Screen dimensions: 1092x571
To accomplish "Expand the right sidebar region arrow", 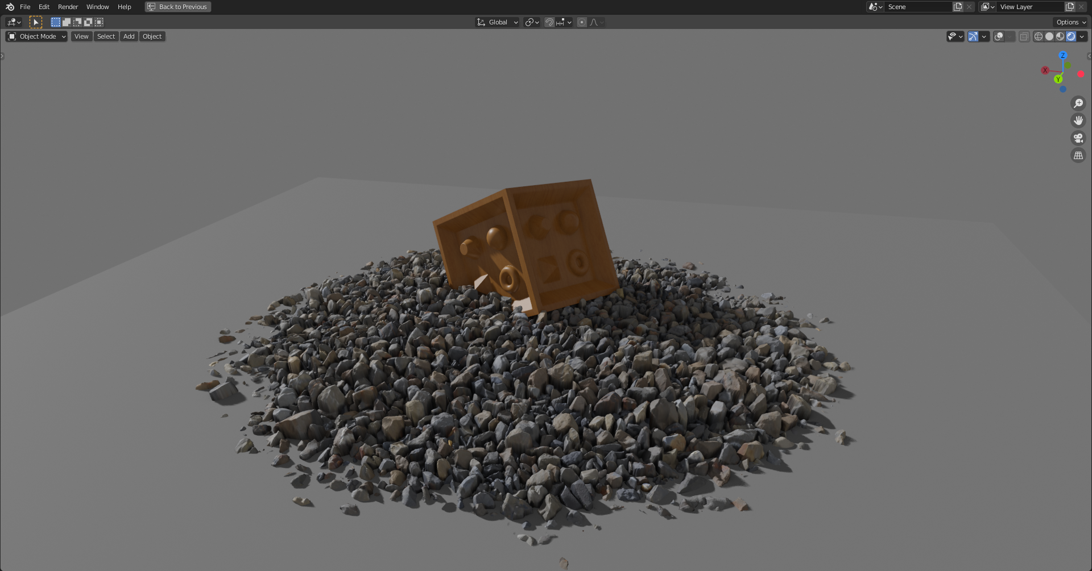I will point(1089,56).
